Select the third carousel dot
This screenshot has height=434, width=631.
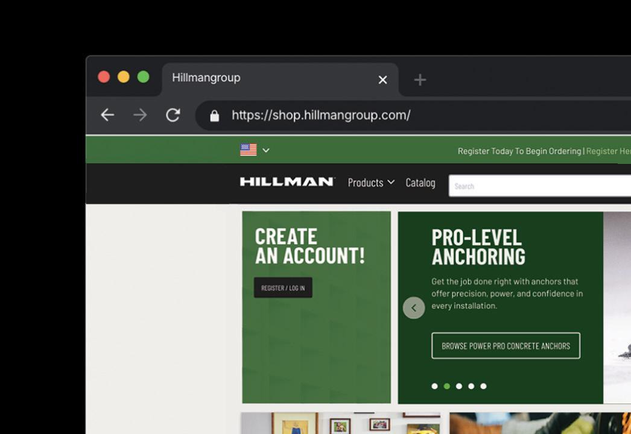click(x=458, y=386)
